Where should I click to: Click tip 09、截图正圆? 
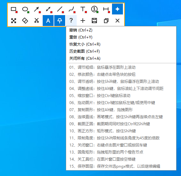click(121, 124)
